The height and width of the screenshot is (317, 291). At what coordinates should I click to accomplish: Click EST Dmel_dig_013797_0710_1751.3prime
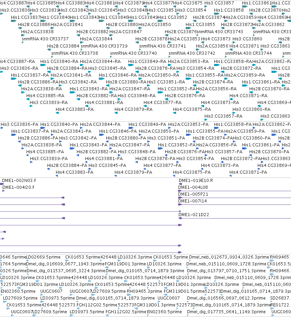(226, 271)
